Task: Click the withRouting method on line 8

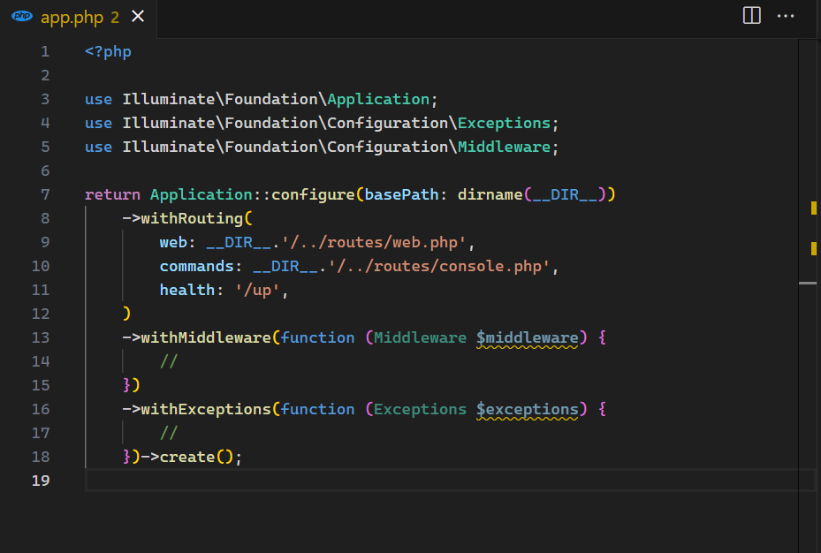Action: click(192, 218)
